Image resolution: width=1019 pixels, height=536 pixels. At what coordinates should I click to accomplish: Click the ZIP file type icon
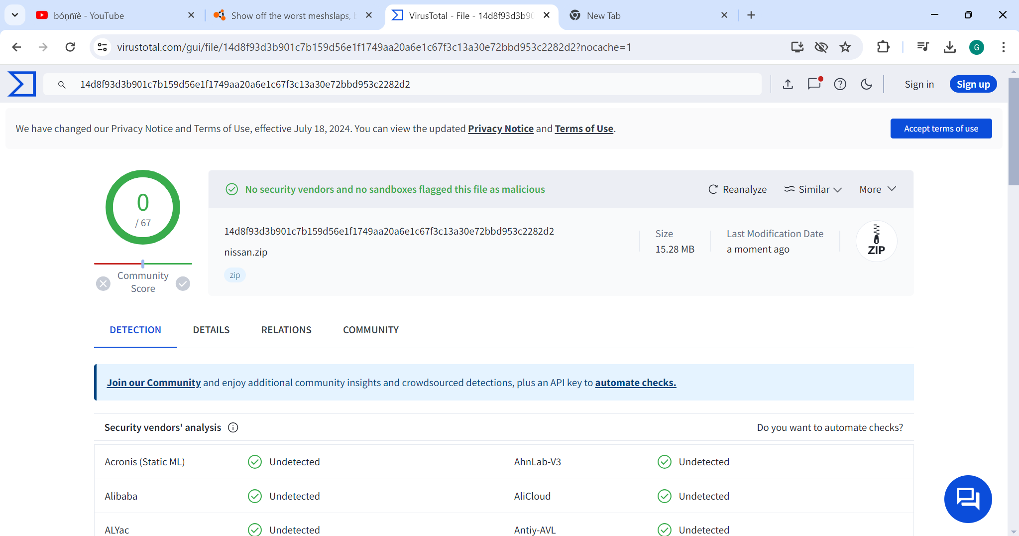[876, 241]
